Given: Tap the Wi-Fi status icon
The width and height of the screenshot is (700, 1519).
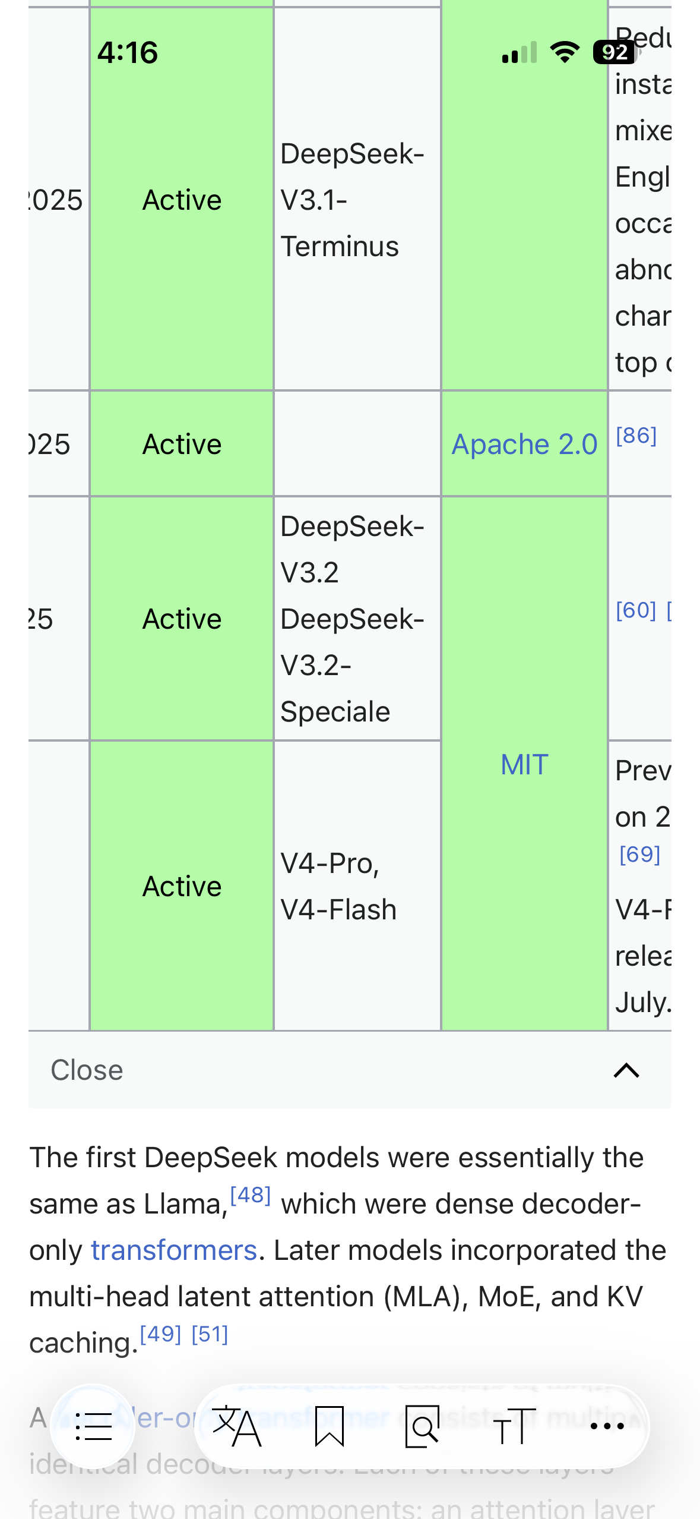Looking at the screenshot, I should coord(565,52).
